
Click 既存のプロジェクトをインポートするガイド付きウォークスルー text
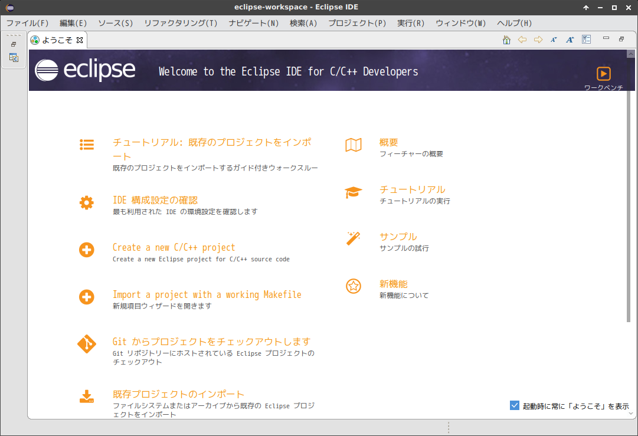[x=215, y=168]
